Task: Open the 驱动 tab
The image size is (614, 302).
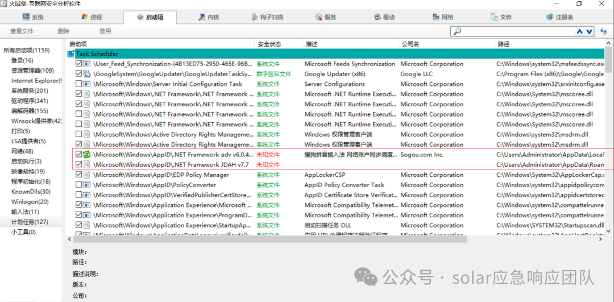Action: pos(384,17)
